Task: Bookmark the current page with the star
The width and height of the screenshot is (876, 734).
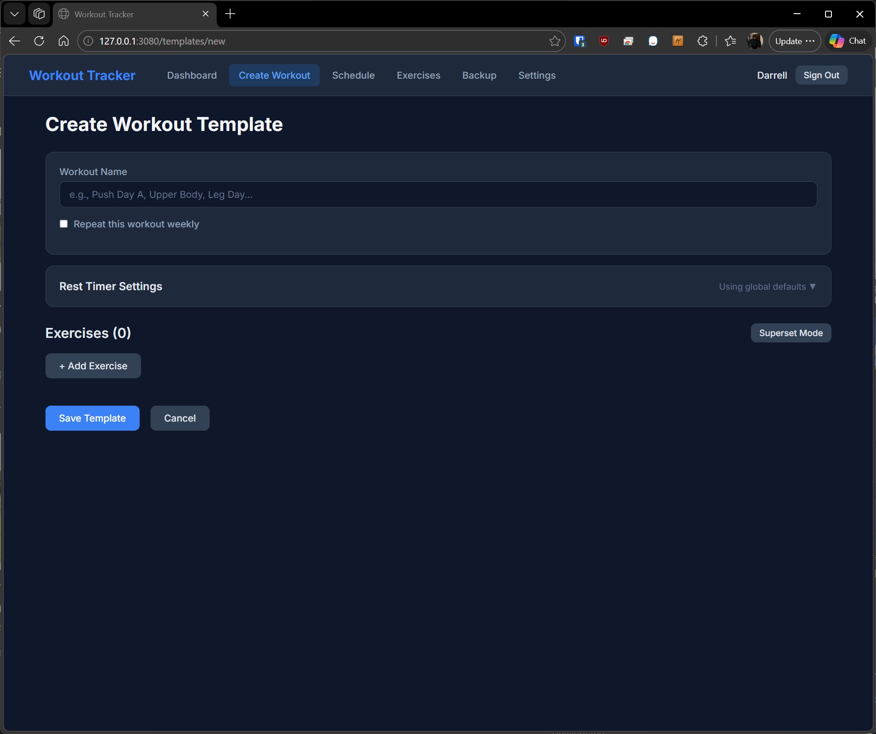Action: point(555,41)
